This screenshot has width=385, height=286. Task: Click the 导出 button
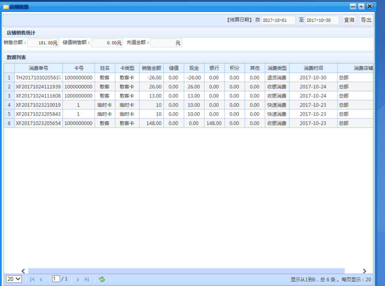(x=366, y=20)
